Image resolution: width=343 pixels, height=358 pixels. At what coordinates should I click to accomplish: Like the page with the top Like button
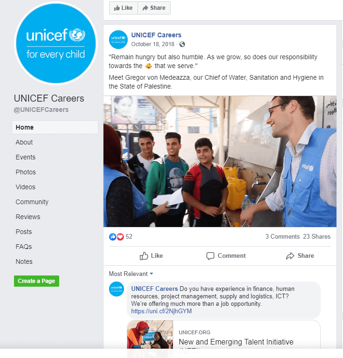pyautogui.click(x=123, y=8)
